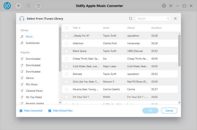The image size is (197, 130).
Task: Click the Cancel button
Action: (169, 111)
